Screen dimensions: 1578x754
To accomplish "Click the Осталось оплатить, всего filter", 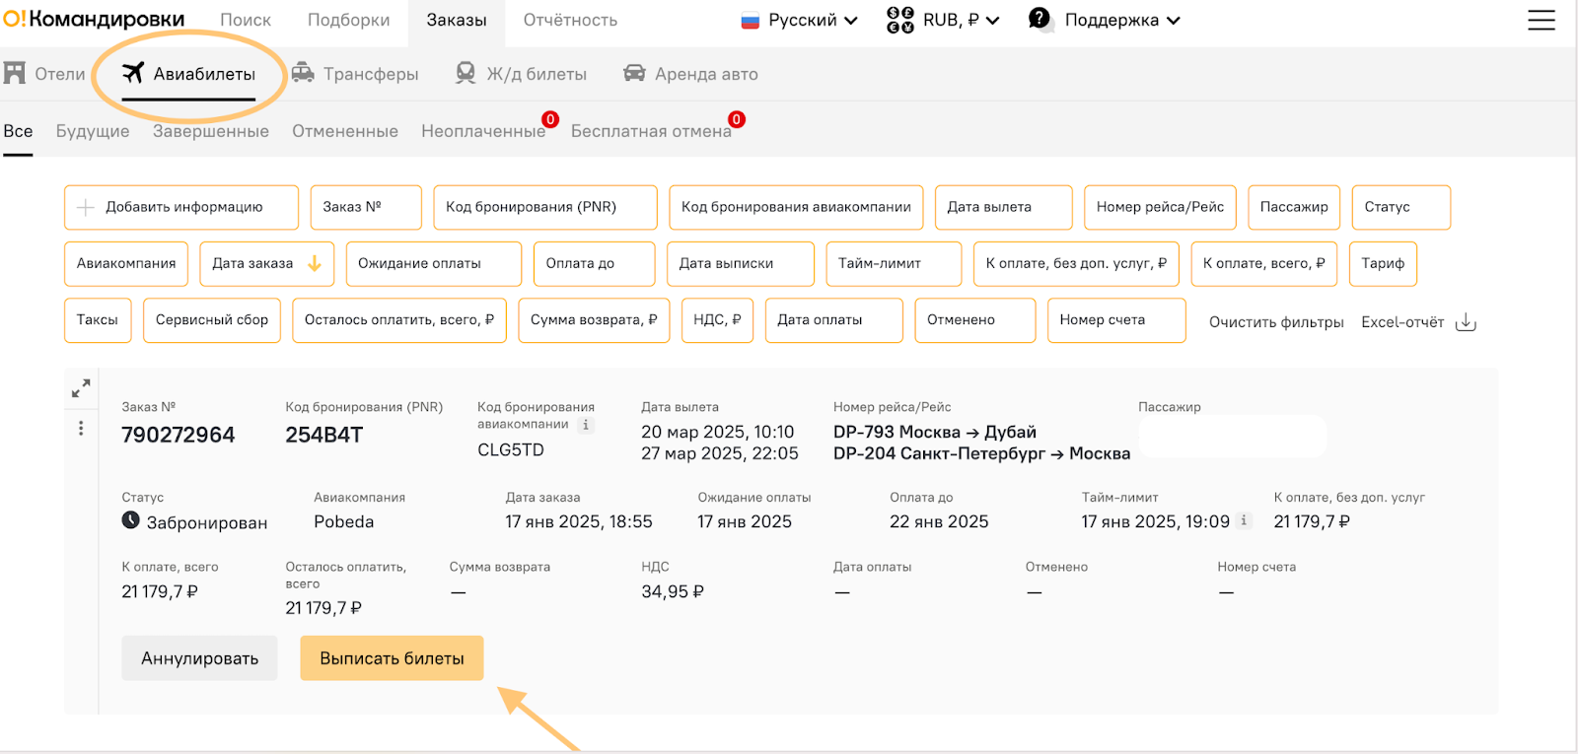I will 399,319.
